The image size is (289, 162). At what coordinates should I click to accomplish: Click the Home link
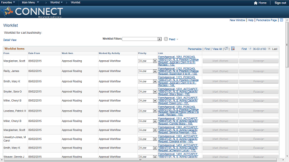tap(262, 3)
